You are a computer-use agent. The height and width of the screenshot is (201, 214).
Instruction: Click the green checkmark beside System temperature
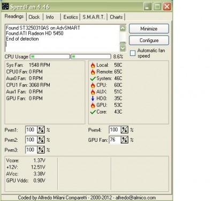click(93, 78)
